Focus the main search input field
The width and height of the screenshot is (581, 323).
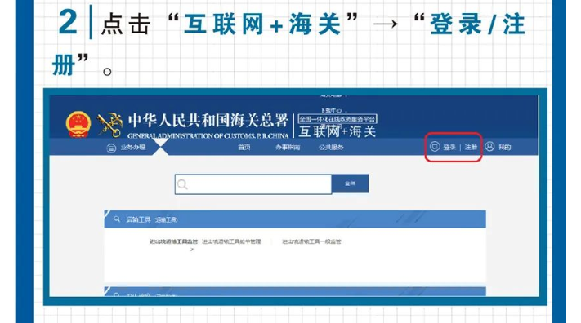tap(253, 184)
